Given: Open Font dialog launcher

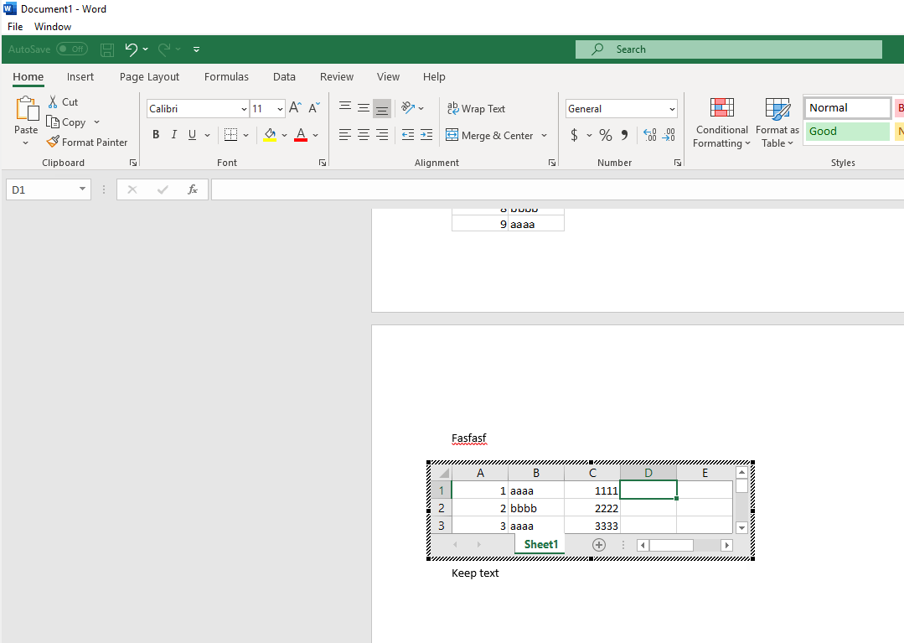Looking at the screenshot, I should click(x=323, y=163).
